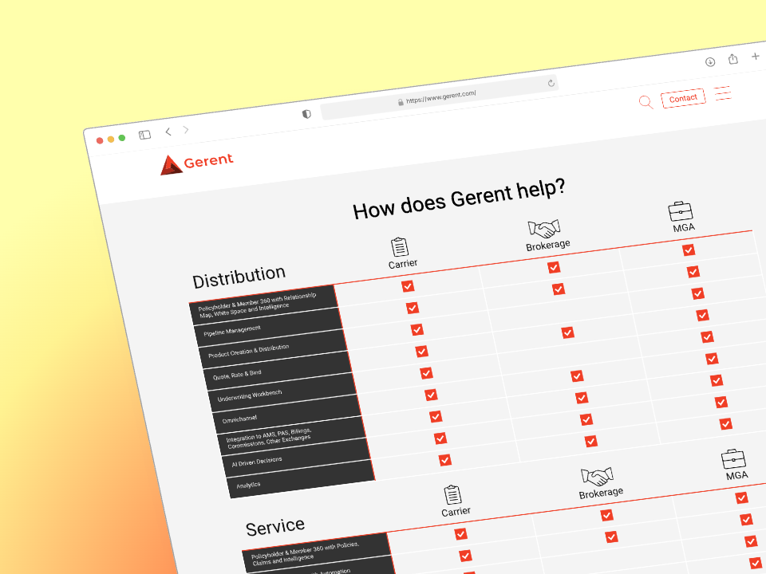Toggle MGA checkbox for Product Creation & Distribution

pyautogui.click(x=698, y=293)
